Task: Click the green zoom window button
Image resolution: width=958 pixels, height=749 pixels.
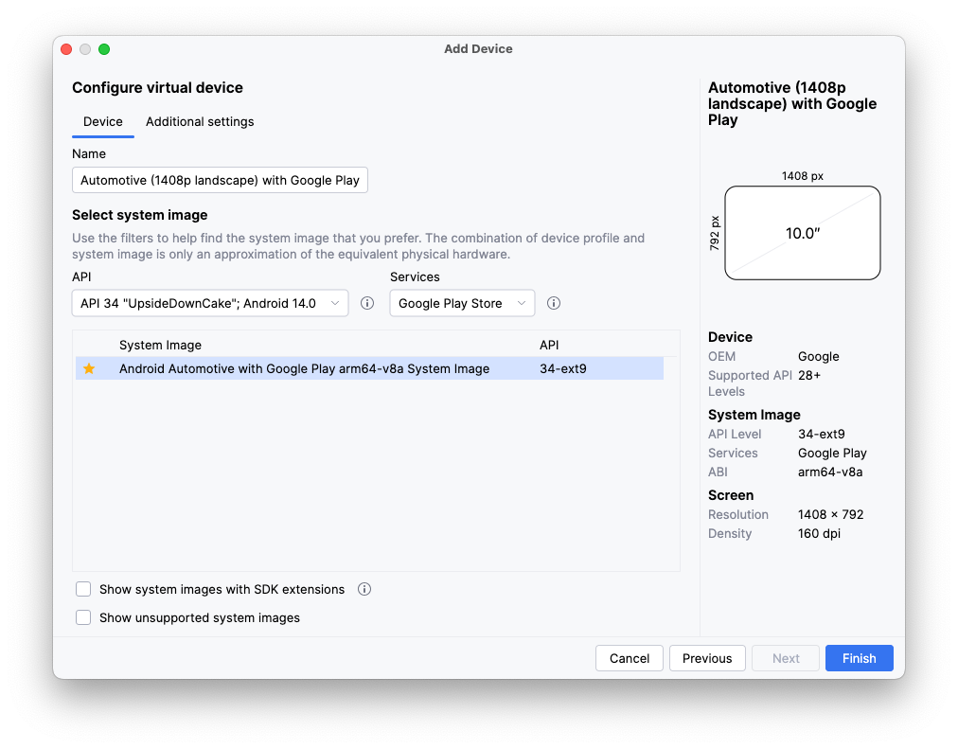Action: point(104,49)
